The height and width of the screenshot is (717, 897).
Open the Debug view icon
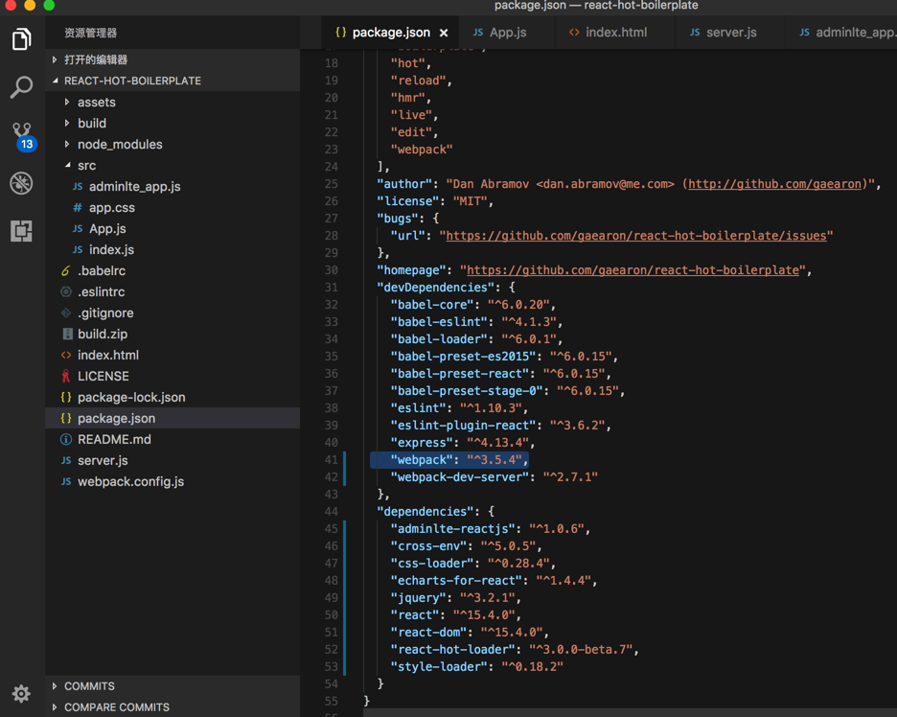[21, 183]
